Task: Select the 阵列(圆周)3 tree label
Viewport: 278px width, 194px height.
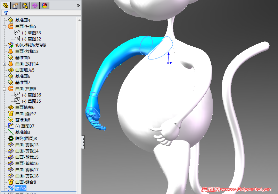Action: click(x=26, y=139)
